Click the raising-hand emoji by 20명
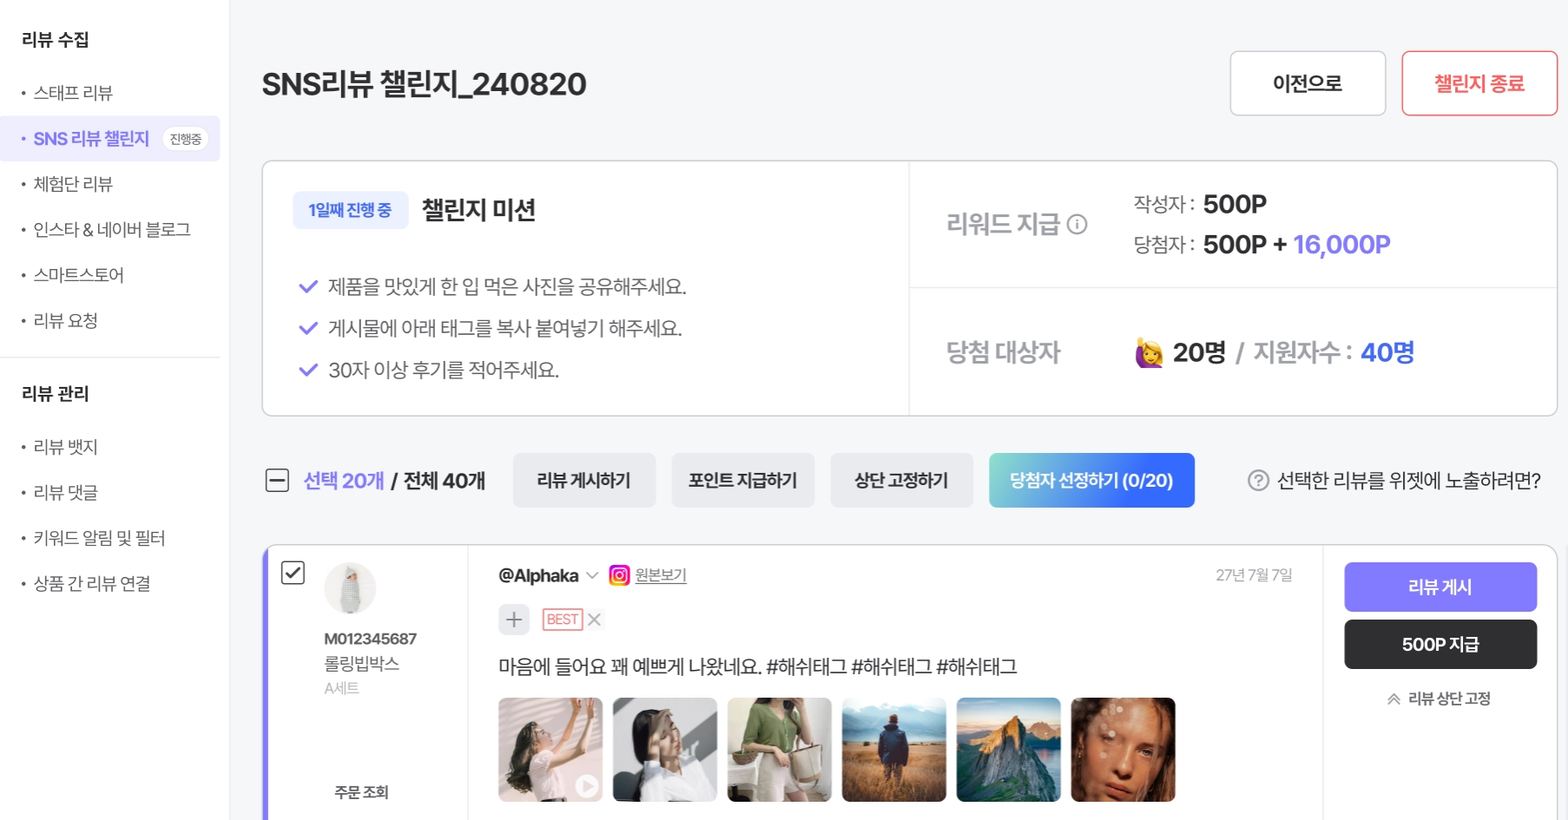Screen dimensions: 1568x820 pos(1149,352)
